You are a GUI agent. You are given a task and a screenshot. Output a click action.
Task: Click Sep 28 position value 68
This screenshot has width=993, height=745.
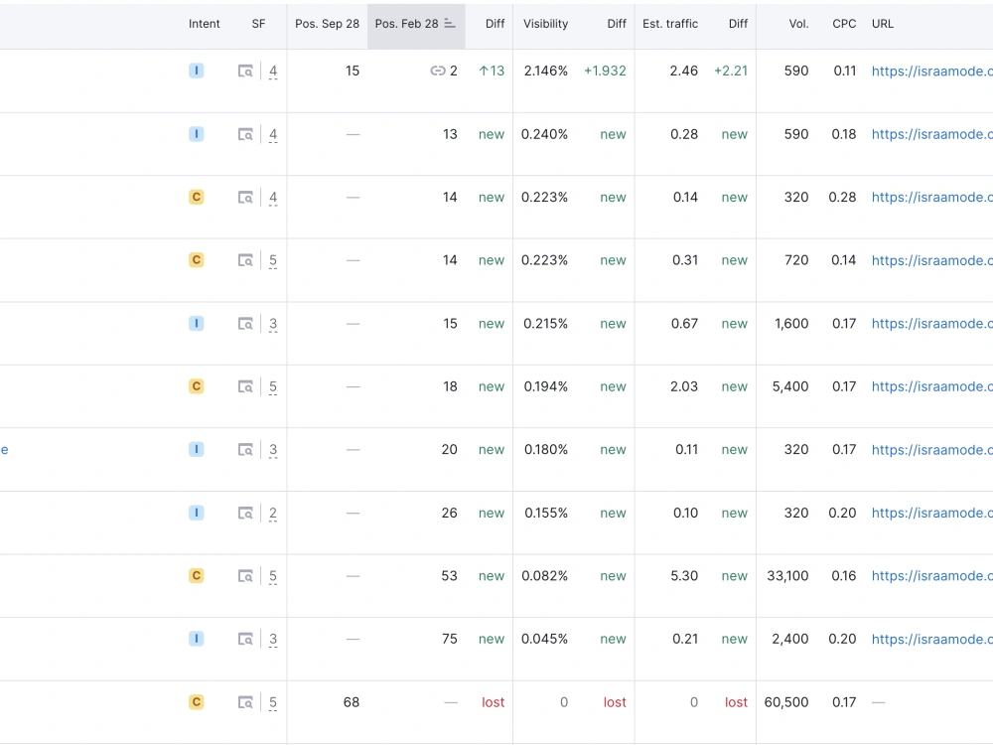[x=352, y=702]
